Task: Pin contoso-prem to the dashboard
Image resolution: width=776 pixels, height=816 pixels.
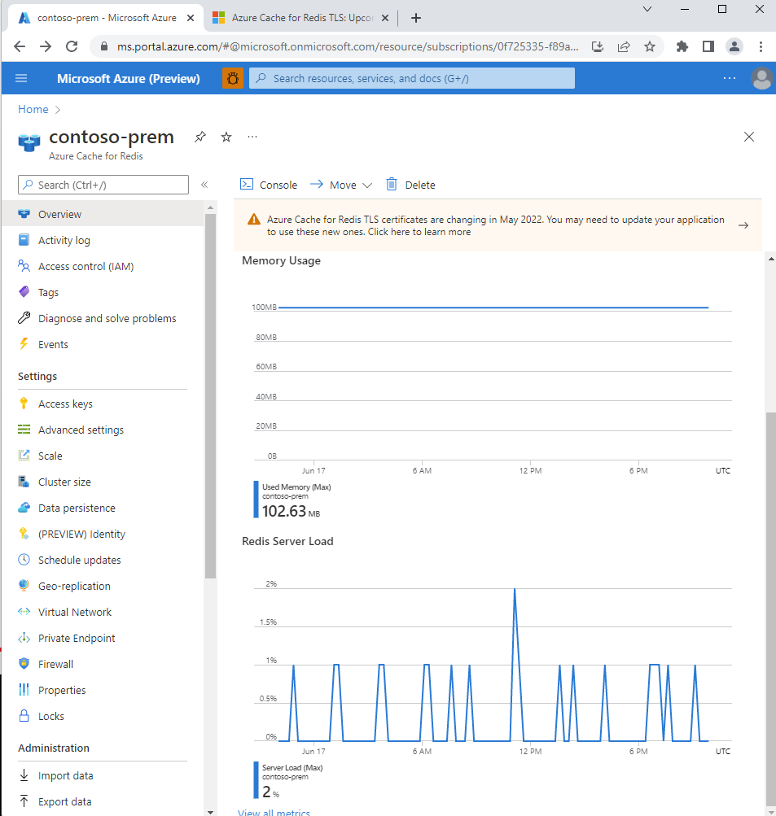Action: 199,137
